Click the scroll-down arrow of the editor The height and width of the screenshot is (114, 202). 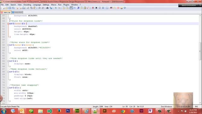point(200,103)
